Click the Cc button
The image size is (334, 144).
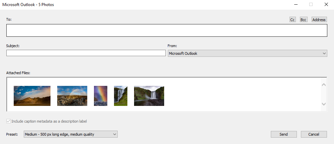[x=293, y=20]
